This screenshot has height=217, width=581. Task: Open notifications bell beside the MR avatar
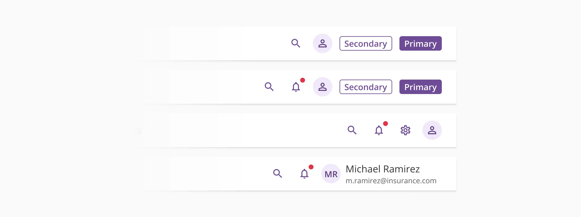click(304, 174)
